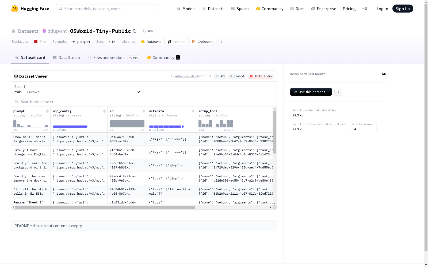Click the like count 0
The width and height of the screenshot is (428, 267).
click(158, 31)
